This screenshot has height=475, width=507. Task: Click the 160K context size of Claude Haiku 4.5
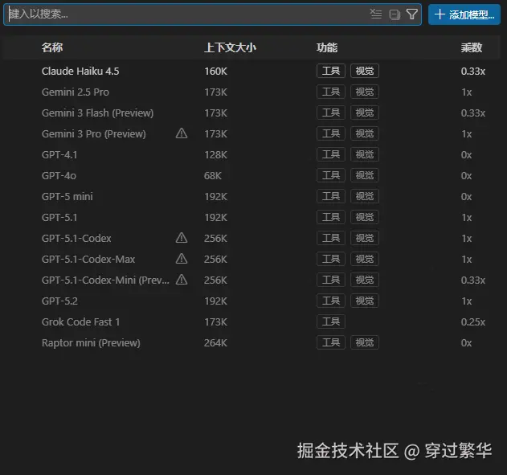pos(215,72)
